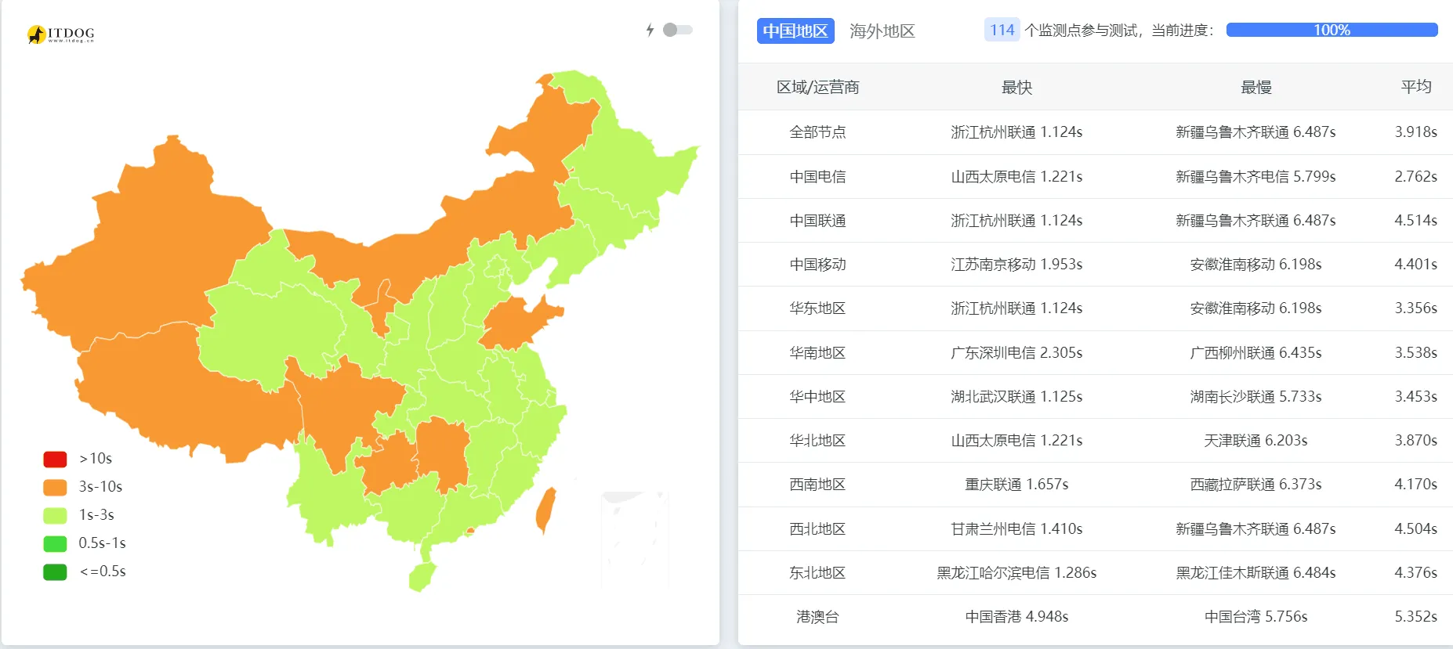Select the 东北地区 row label

(x=817, y=572)
